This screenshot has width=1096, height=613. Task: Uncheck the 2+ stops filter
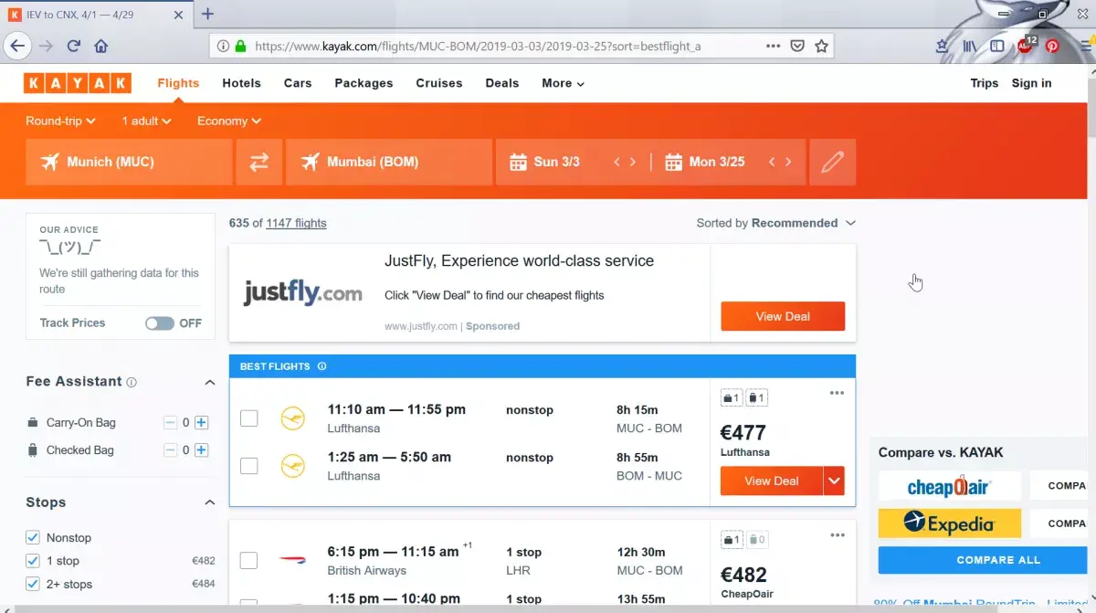pos(33,584)
